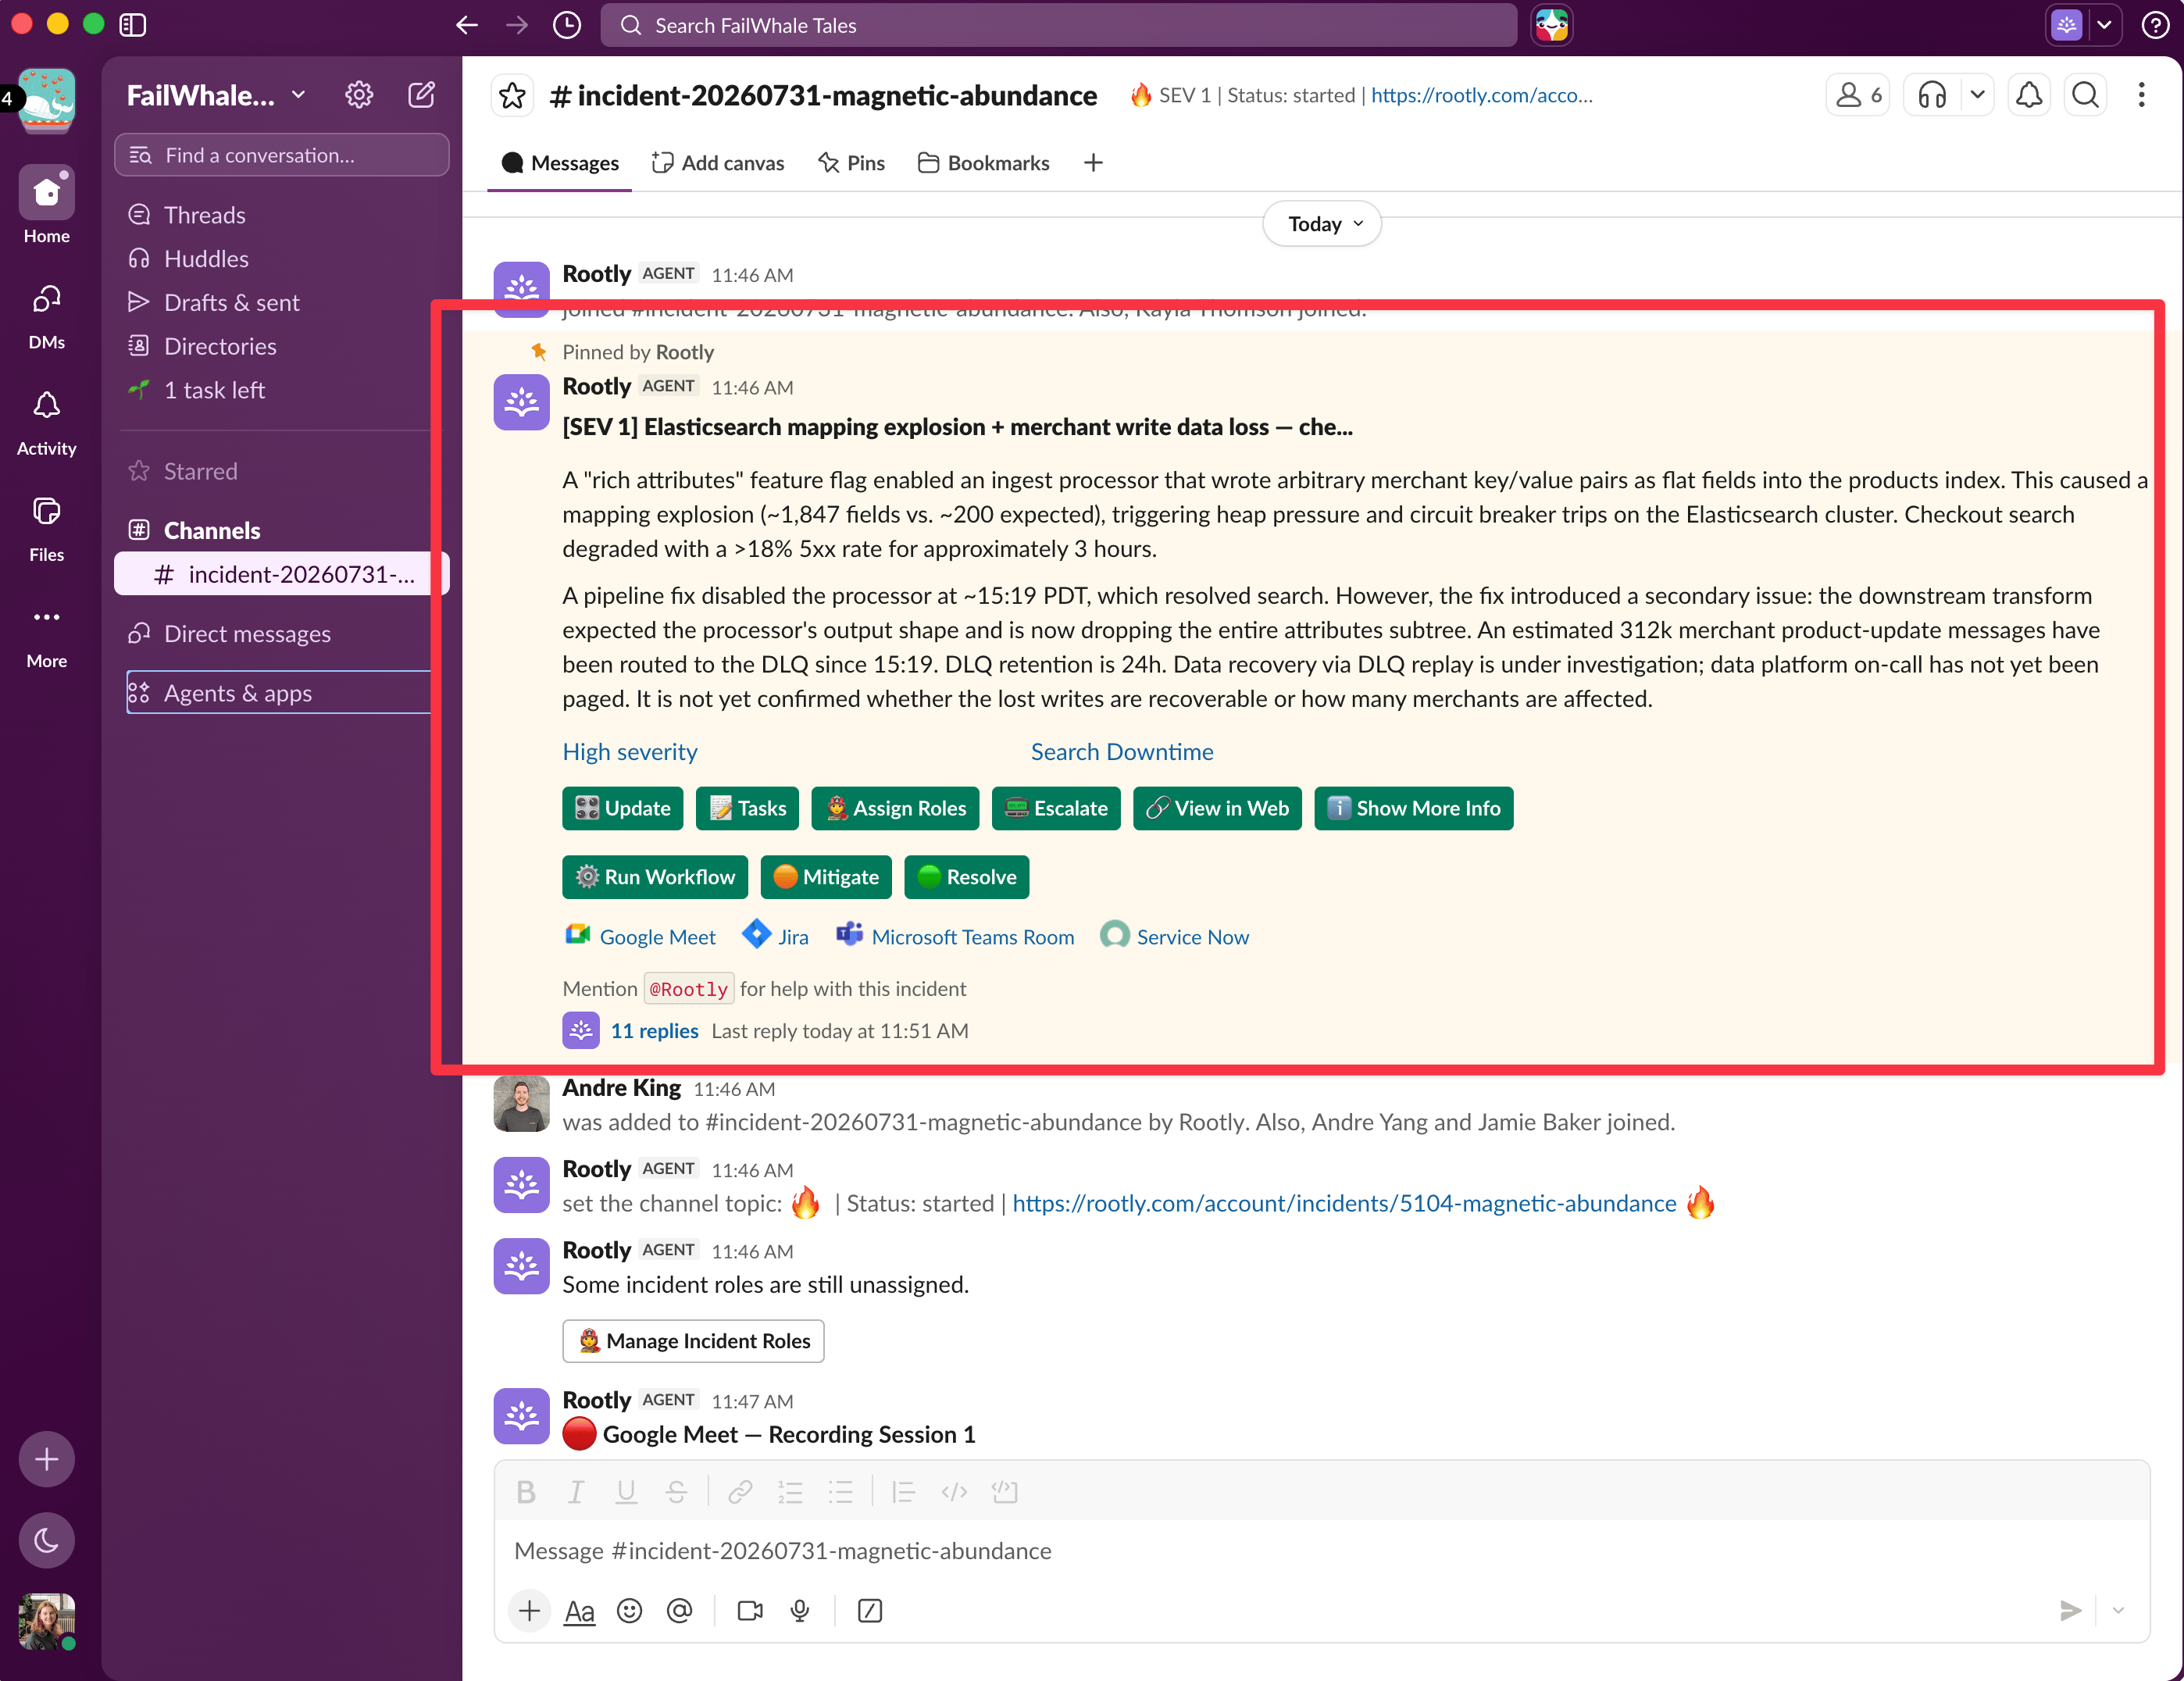Image resolution: width=2184 pixels, height=1681 pixels.
Task: View the 6 channel members
Action: 1858,95
